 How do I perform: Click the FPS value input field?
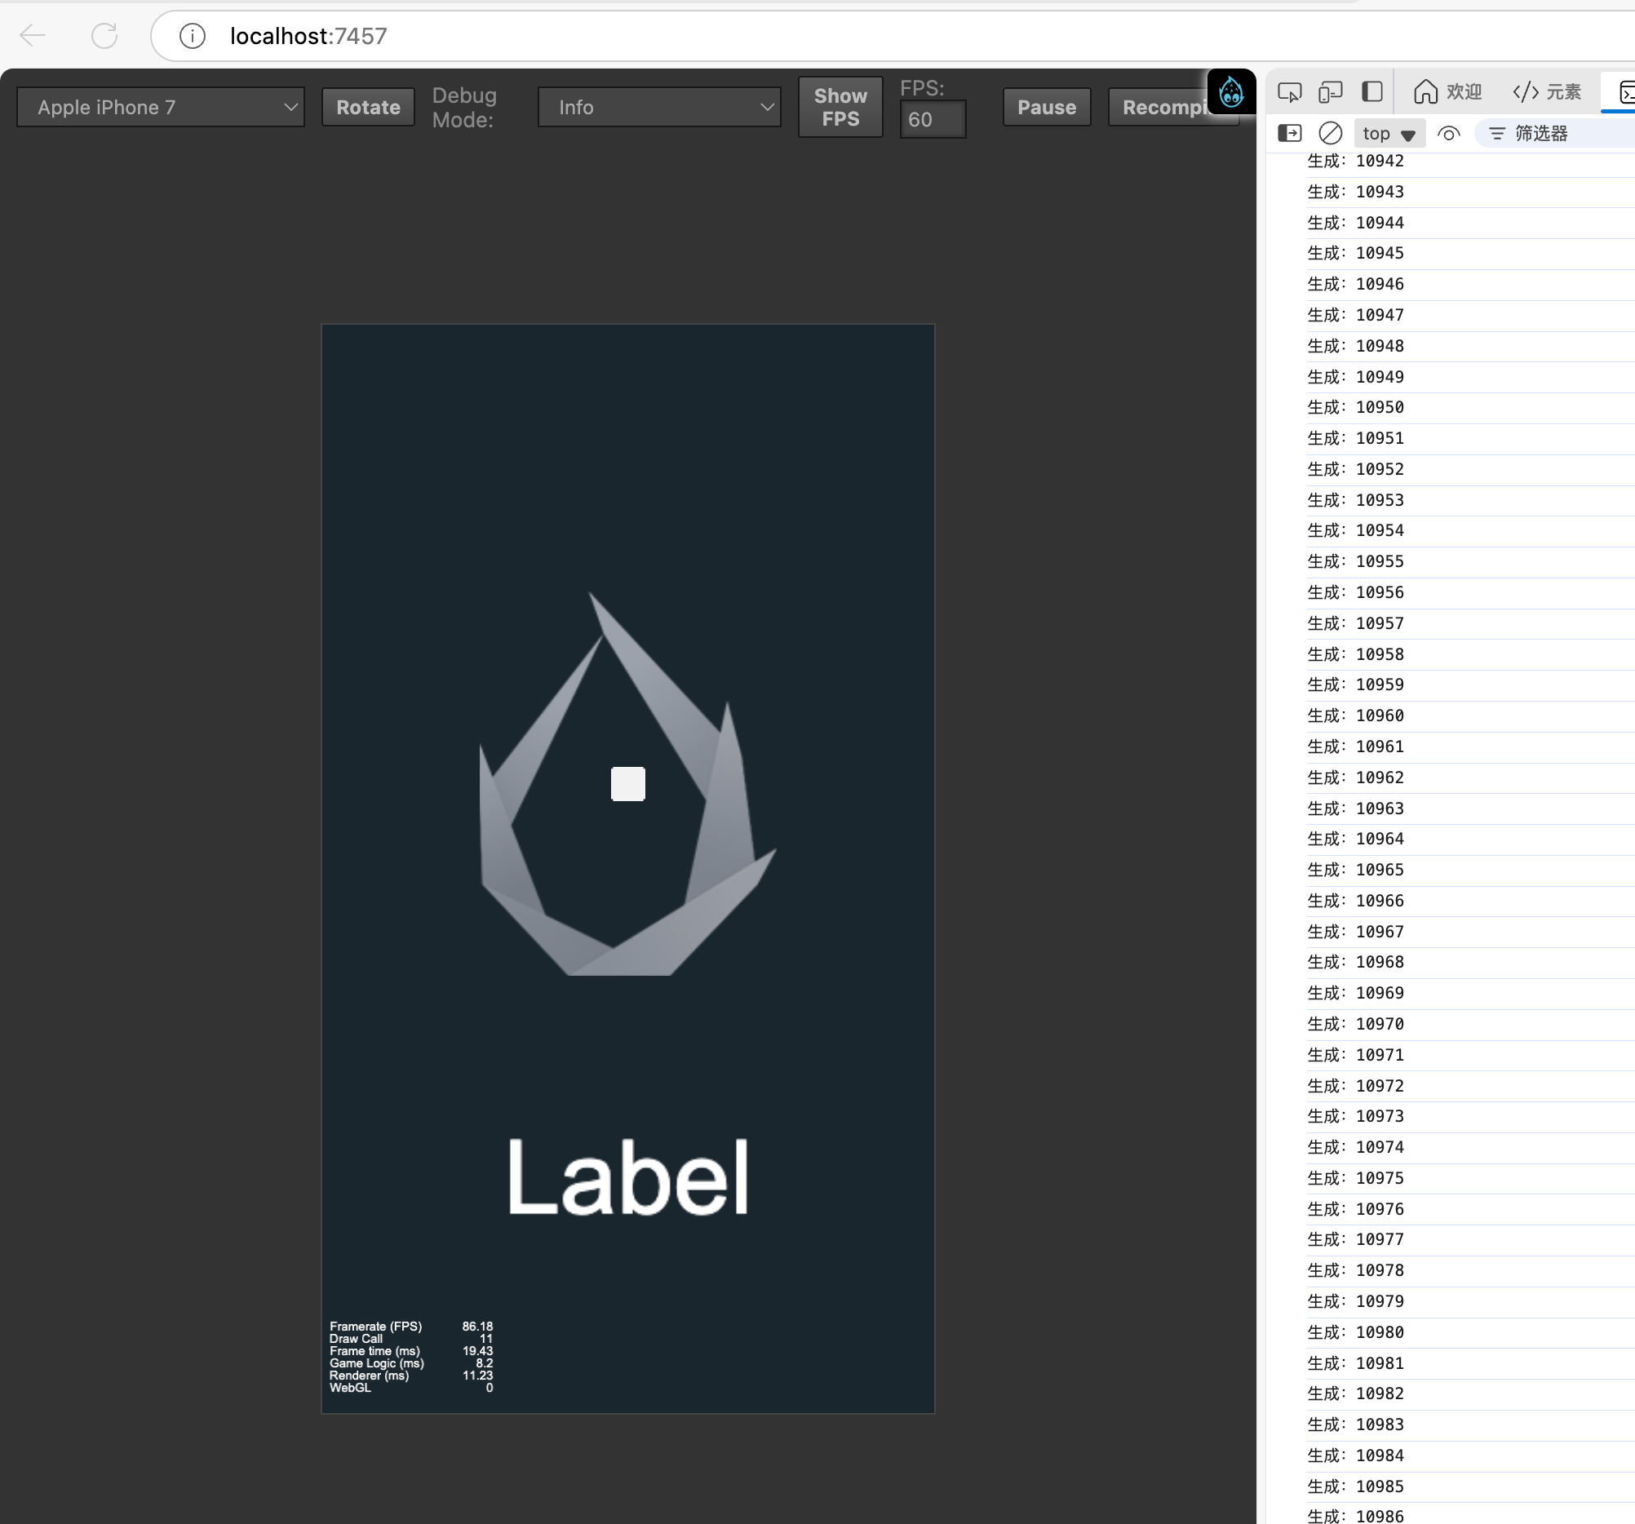932,120
